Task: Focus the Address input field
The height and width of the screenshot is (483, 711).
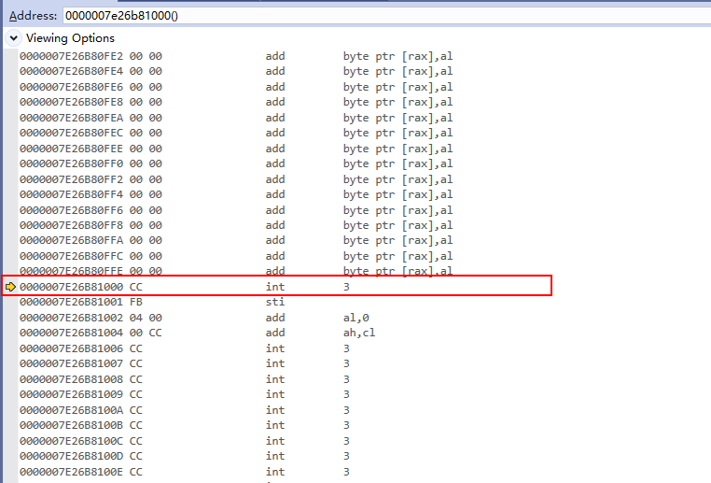Action: 373,16
